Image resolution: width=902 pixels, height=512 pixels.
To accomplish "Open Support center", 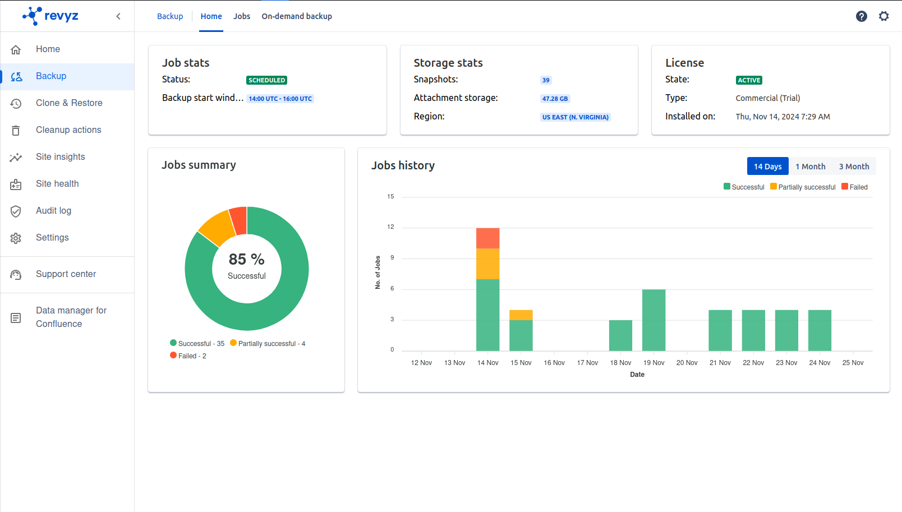I will point(67,274).
